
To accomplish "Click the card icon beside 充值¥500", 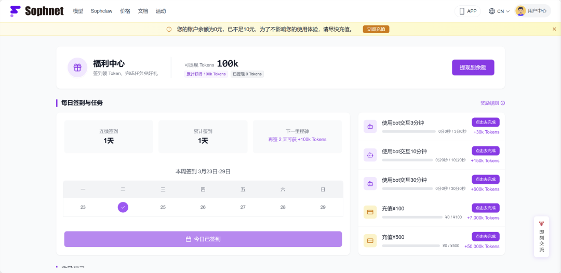I will (x=370, y=240).
